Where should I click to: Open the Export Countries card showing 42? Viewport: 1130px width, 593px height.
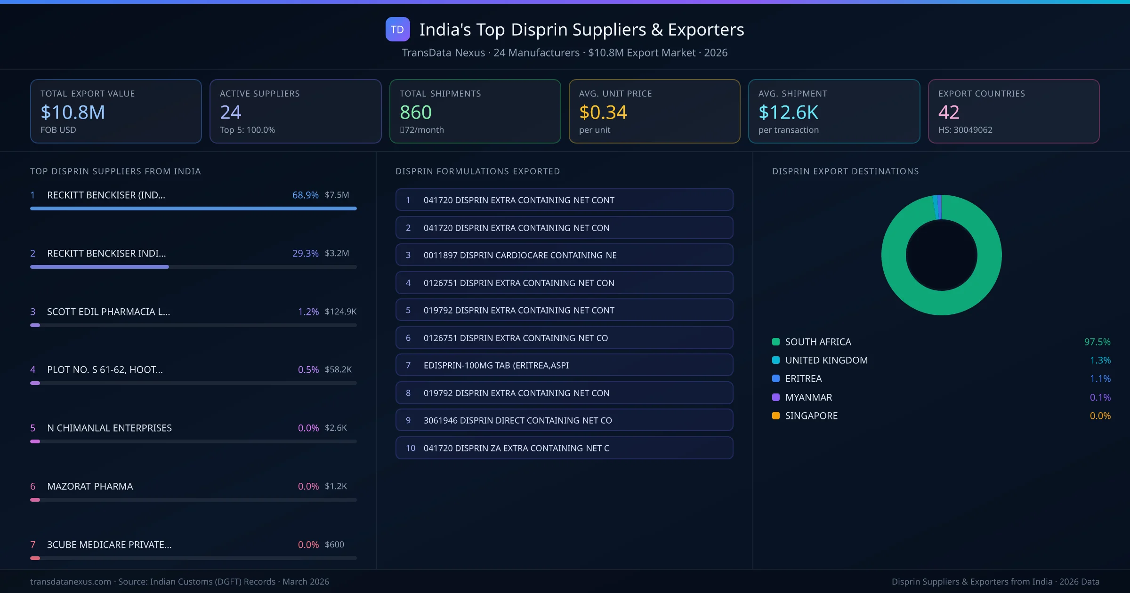(1014, 111)
